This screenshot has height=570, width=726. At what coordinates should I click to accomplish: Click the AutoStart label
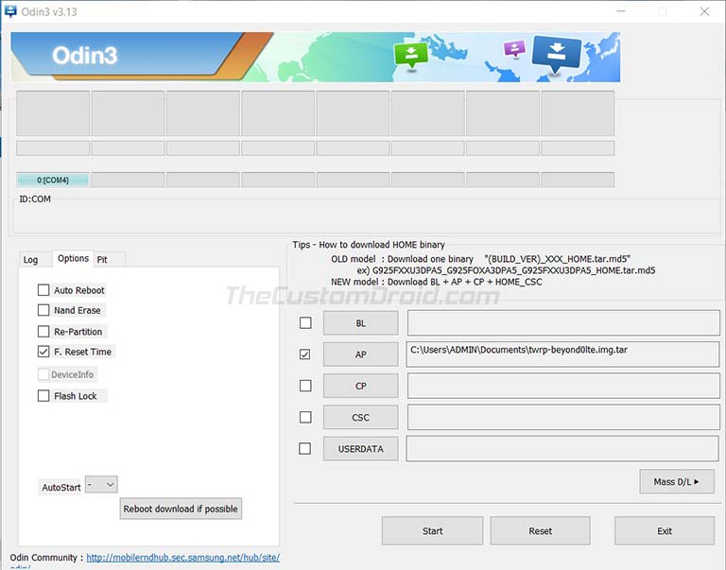61,487
